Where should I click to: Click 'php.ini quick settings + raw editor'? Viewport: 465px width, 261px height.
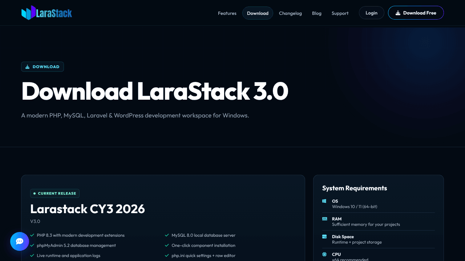tap(203, 256)
